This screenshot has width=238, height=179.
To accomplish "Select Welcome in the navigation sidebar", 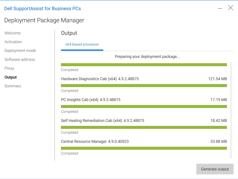I will tap(12, 33).
